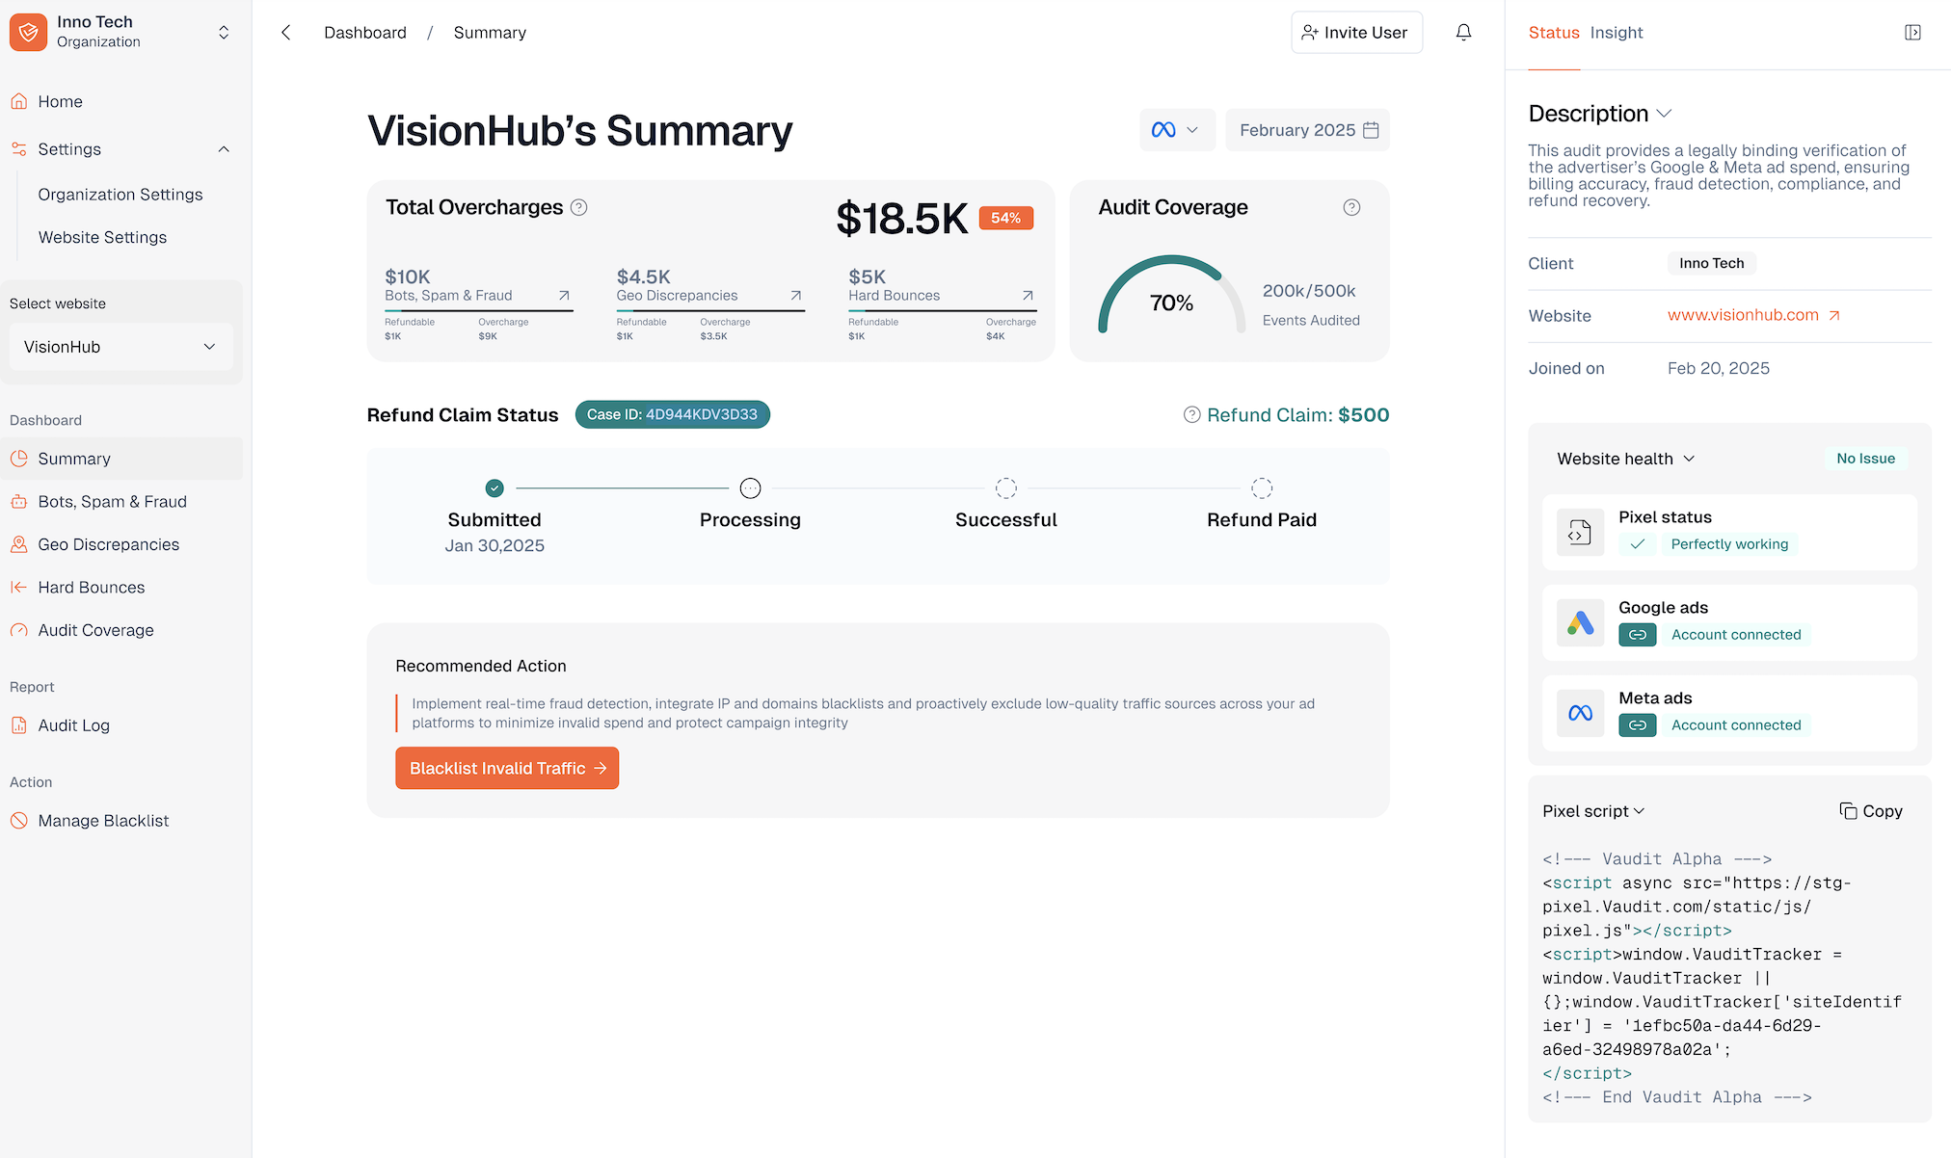Click the Refund Paid step indicator
Image resolution: width=1951 pixels, height=1158 pixels.
click(x=1262, y=488)
